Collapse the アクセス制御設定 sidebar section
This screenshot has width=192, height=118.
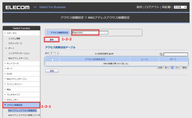[21, 105]
